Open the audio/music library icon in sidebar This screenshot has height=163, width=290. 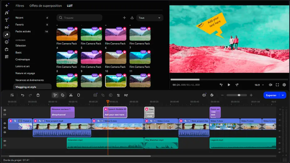click(6, 13)
